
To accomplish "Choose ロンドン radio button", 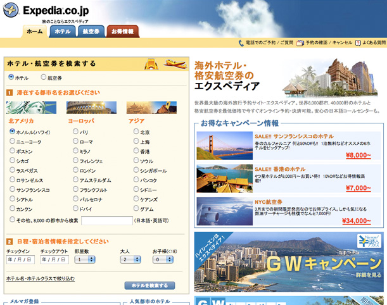I will [x=75, y=170].
